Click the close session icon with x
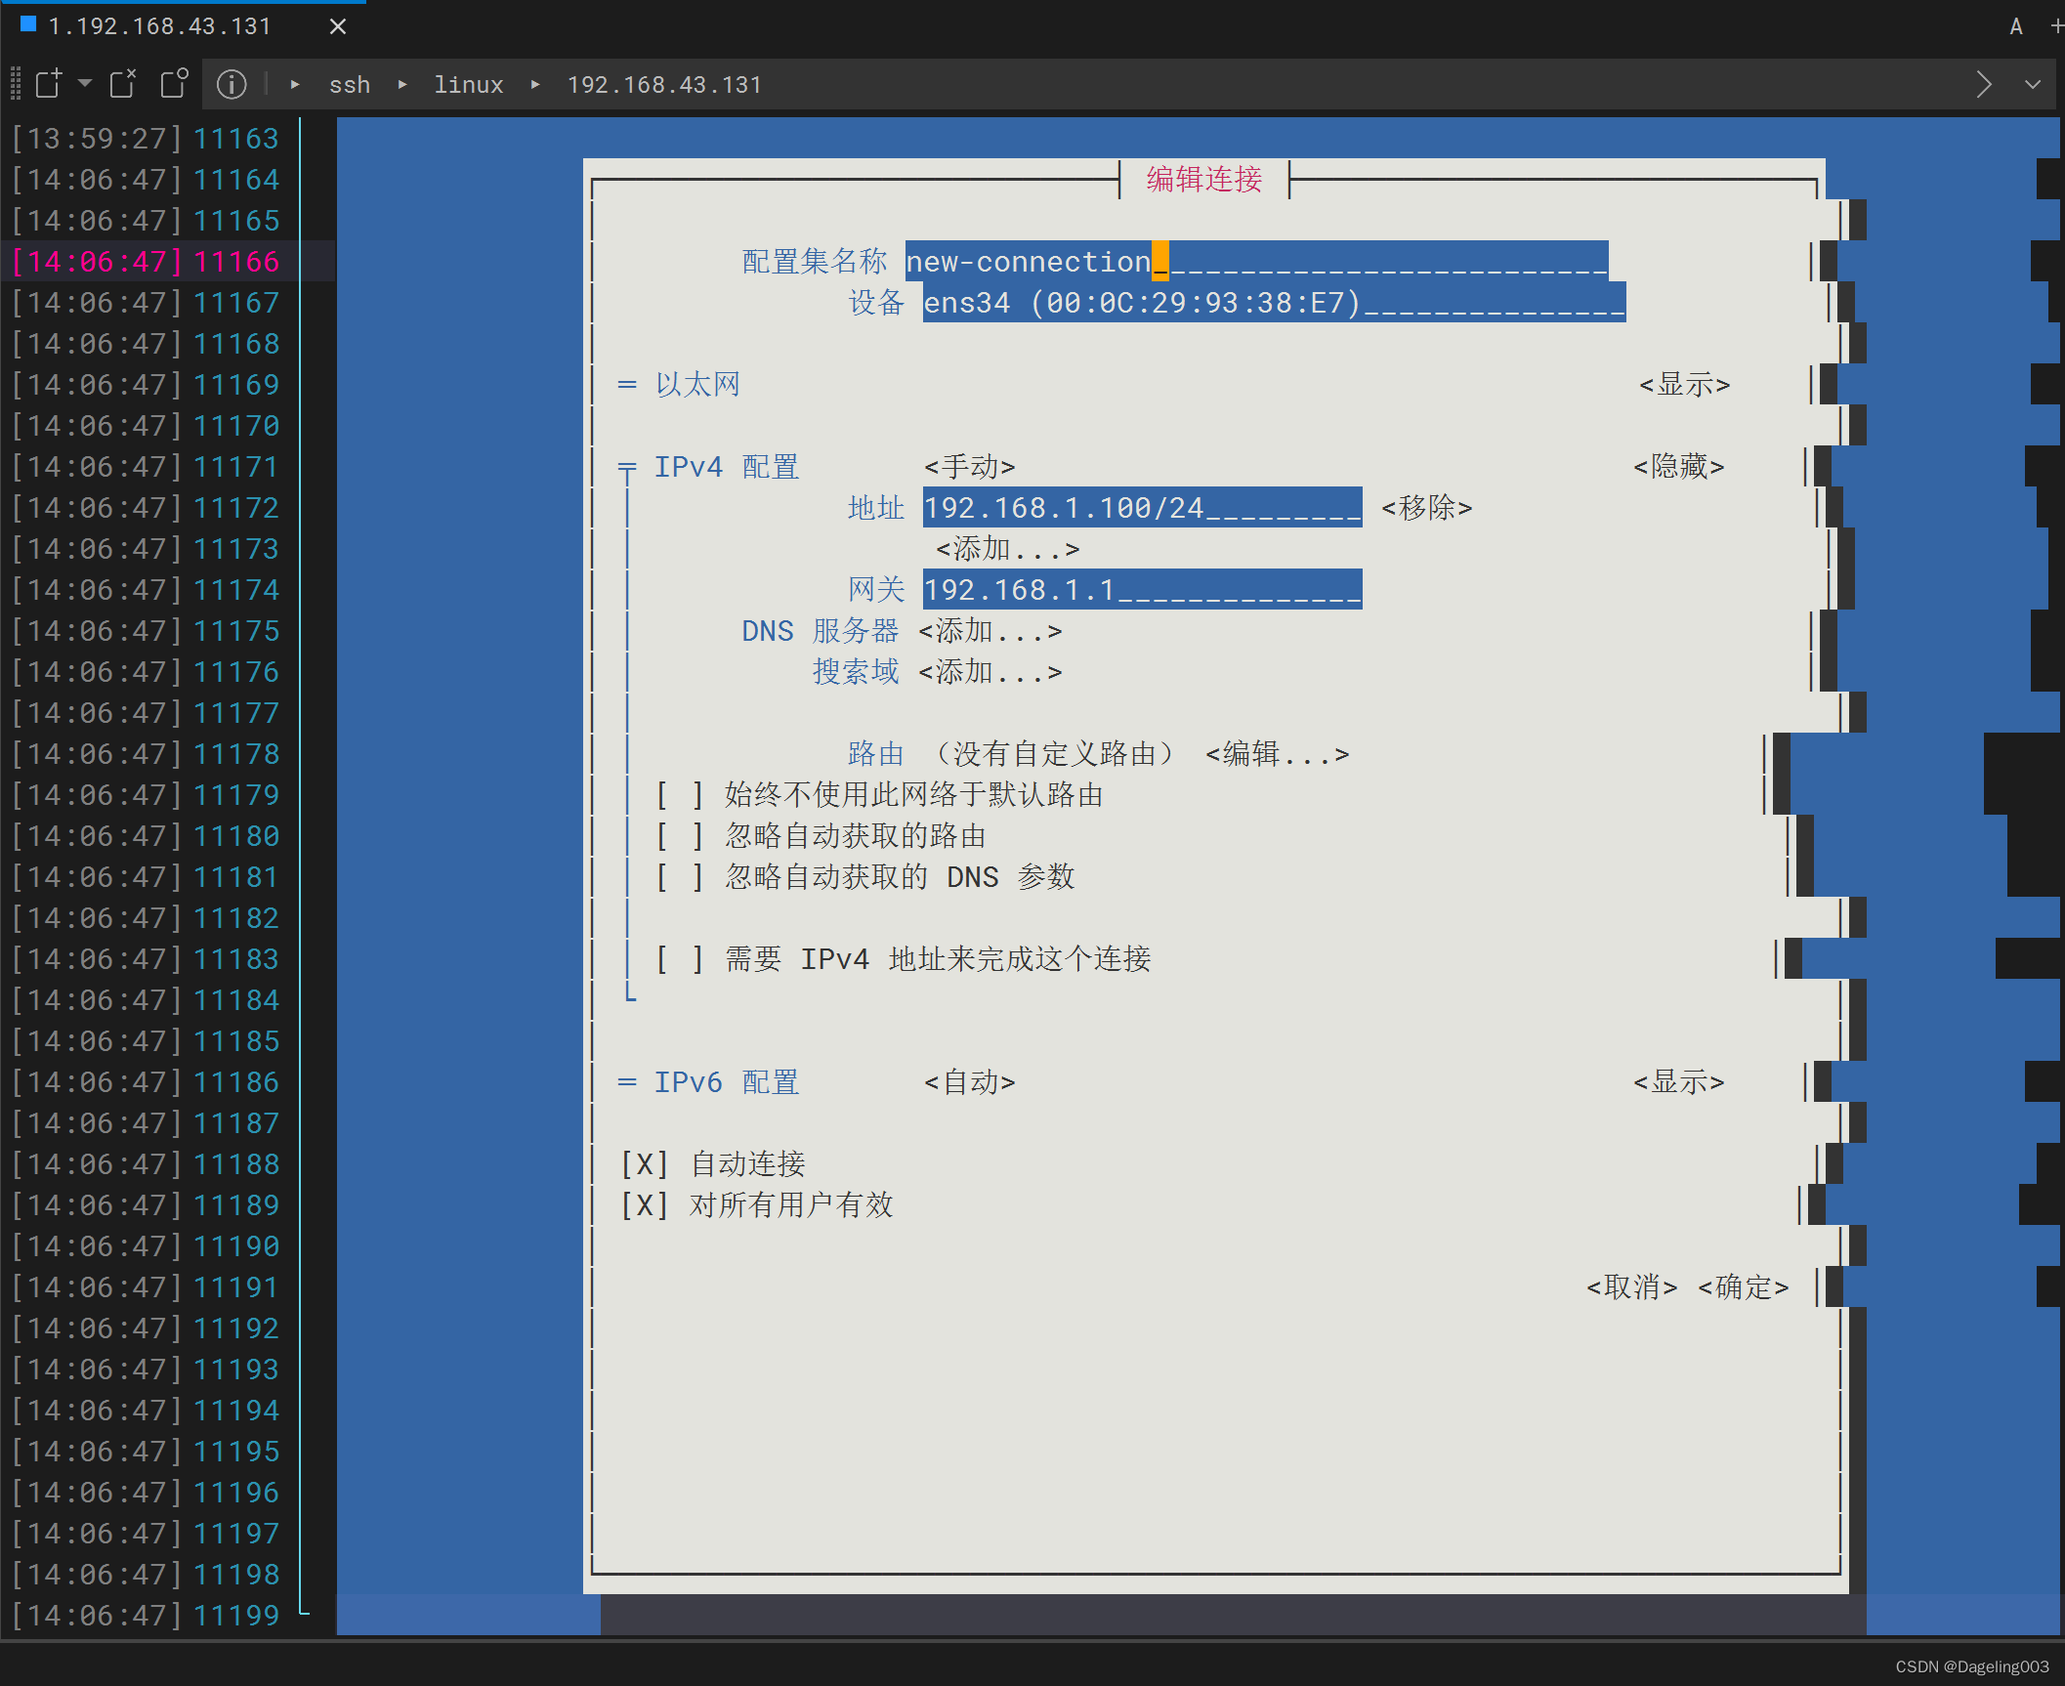2065x1686 pixels. click(x=122, y=84)
